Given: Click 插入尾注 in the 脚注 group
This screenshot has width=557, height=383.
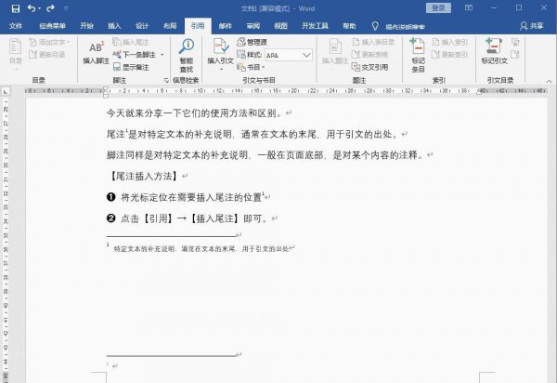Looking at the screenshot, I should tap(131, 43).
